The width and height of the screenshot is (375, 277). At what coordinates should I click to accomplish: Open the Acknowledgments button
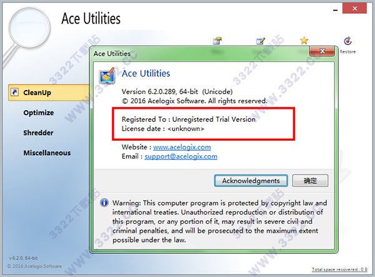coord(251,181)
